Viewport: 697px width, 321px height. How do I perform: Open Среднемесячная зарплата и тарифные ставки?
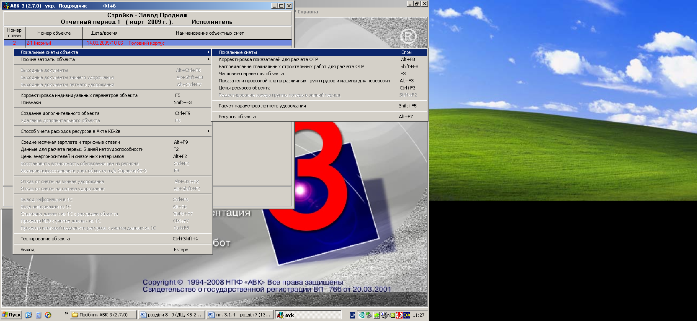tap(112, 142)
